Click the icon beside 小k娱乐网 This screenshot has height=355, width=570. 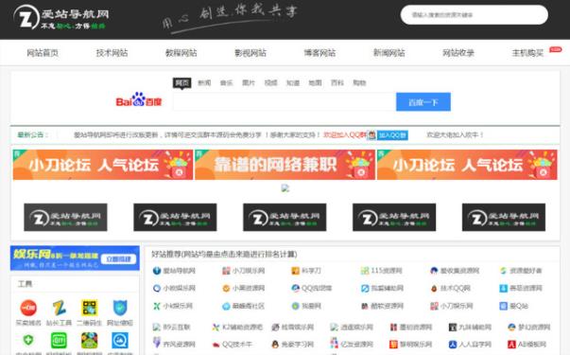[x=157, y=306]
